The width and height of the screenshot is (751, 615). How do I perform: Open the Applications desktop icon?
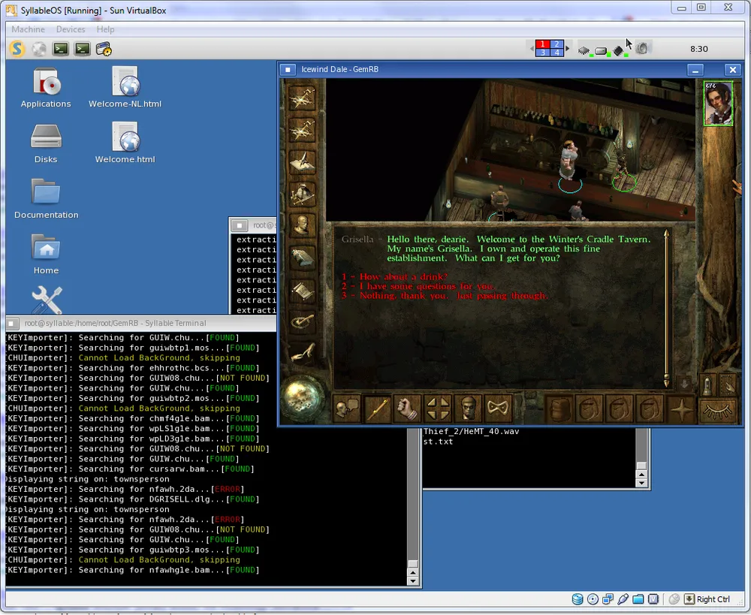coord(46,87)
